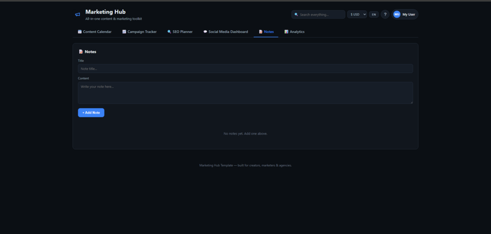491x234 pixels.
Task: Click the MU user avatar
Action: (x=397, y=14)
